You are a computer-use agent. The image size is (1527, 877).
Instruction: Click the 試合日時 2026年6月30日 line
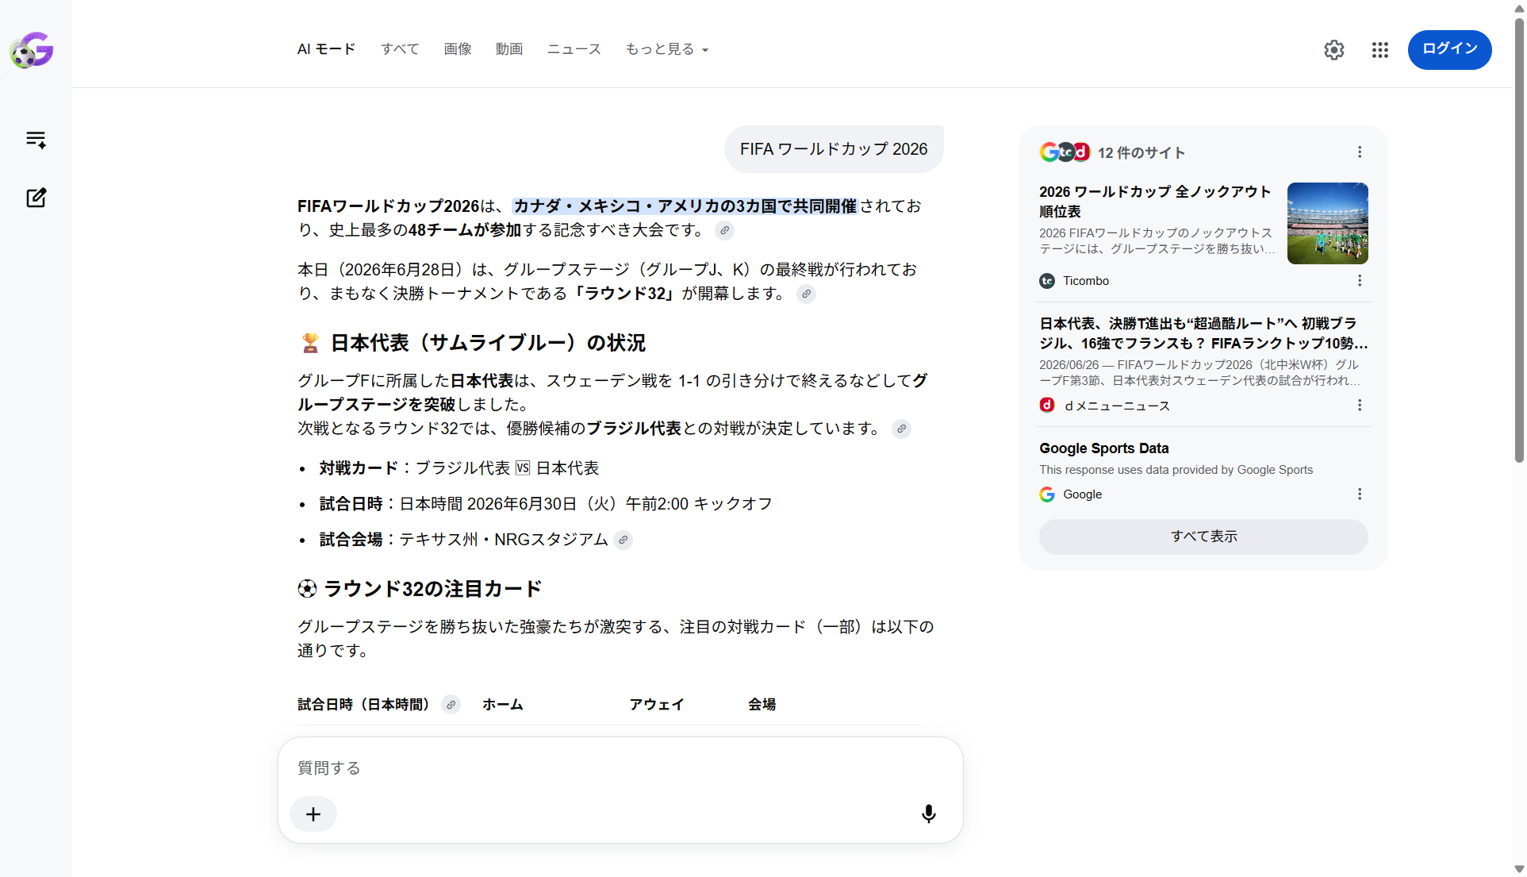pos(546,504)
